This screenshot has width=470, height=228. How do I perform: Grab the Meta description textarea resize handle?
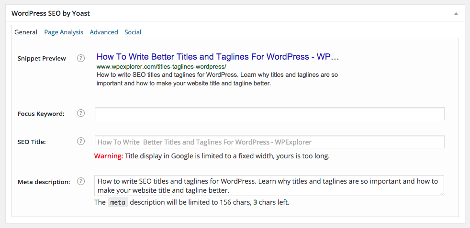(x=442, y=194)
